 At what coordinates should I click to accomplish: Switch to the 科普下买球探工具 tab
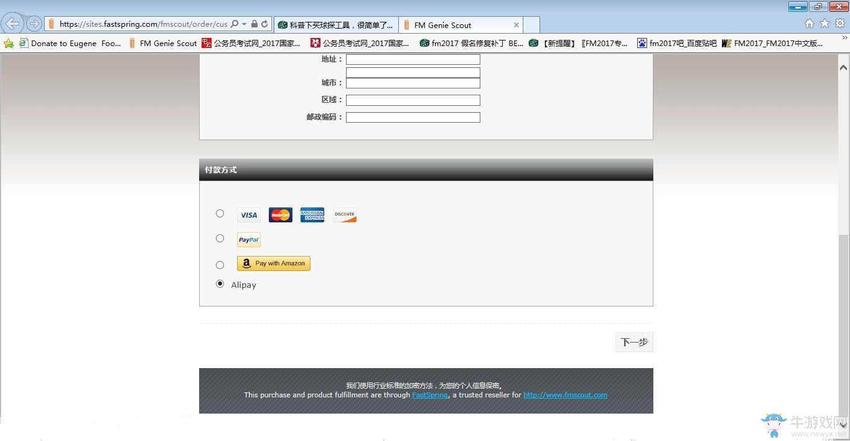pyautogui.click(x=335, y=25)
